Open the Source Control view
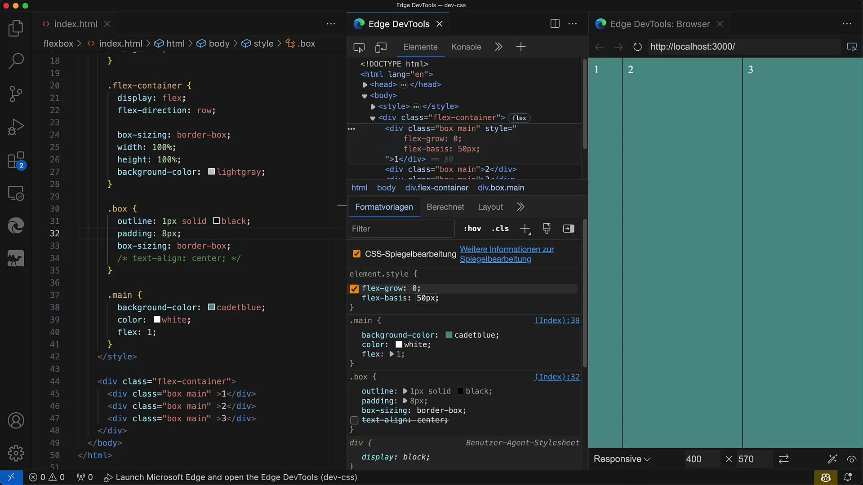Image resolution: width=863 pixels, height=485 pixels. pyautogui.click(x=16, y=94)
